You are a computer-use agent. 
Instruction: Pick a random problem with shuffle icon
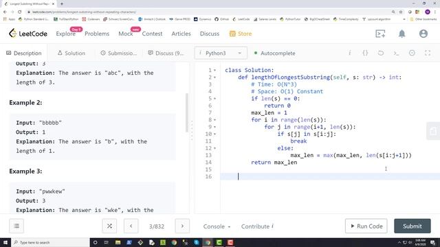pos(109,226)
